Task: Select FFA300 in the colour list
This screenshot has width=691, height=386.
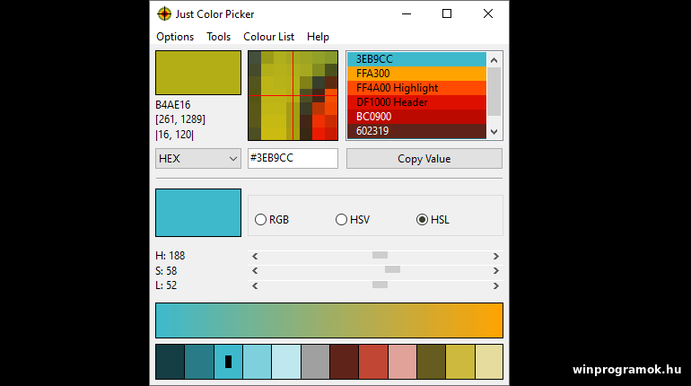Action: [416, 74]
